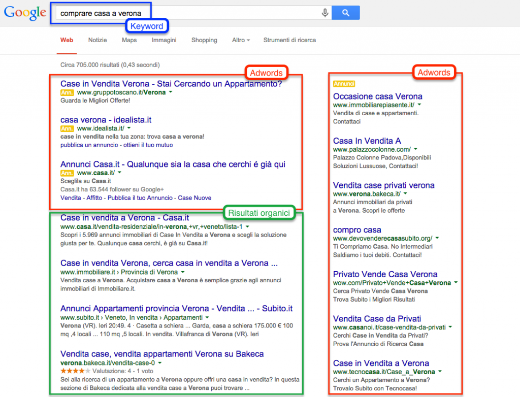
Task: Open the 'Casa In Vendita A' side ad
Action: point(367,141)
